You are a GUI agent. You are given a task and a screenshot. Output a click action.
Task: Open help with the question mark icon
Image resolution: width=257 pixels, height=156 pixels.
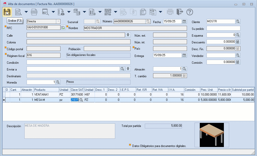189,12
